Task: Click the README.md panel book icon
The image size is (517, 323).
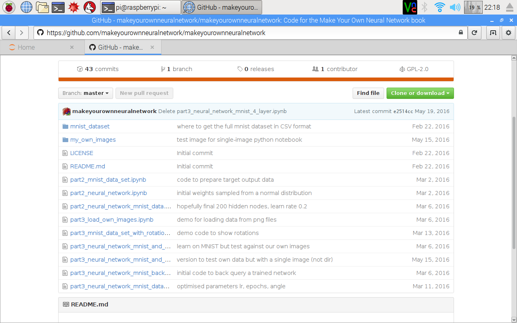Action: (x=66, y=304)
